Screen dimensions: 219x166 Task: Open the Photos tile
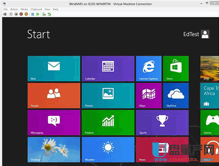coord(108,96)
